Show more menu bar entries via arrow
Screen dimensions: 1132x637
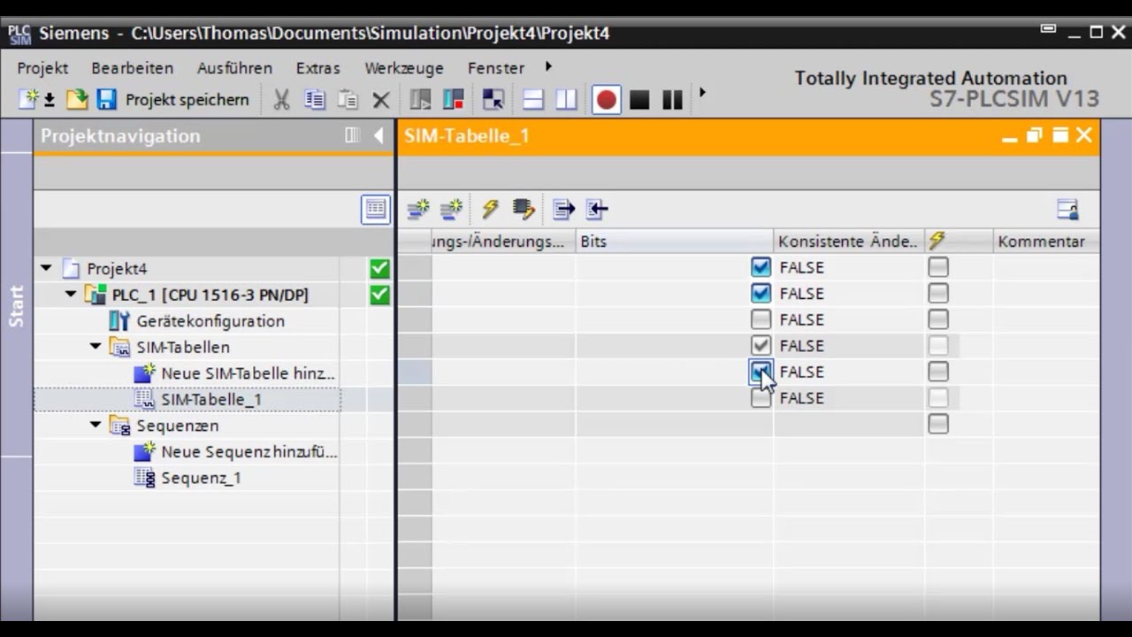(548, 66)
